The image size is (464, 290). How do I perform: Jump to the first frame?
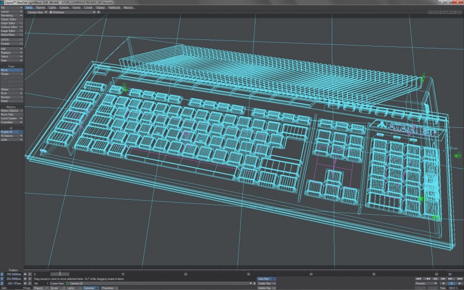tap(419, 279)
